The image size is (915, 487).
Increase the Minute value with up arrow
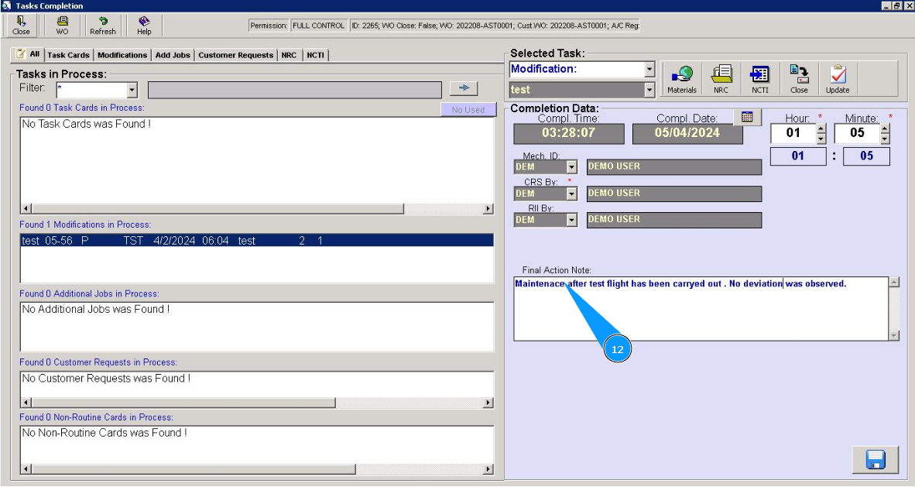tap(886, 129)
